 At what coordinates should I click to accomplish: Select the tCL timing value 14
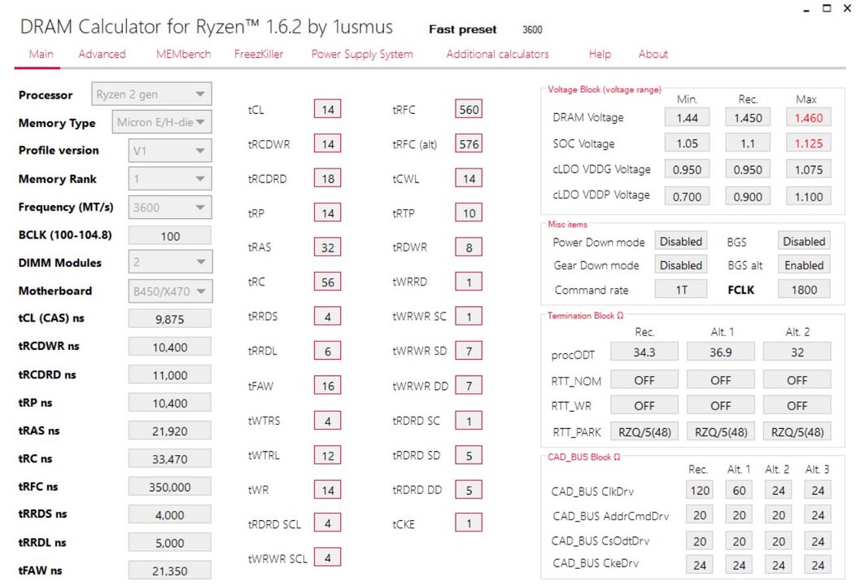[328, 109]
